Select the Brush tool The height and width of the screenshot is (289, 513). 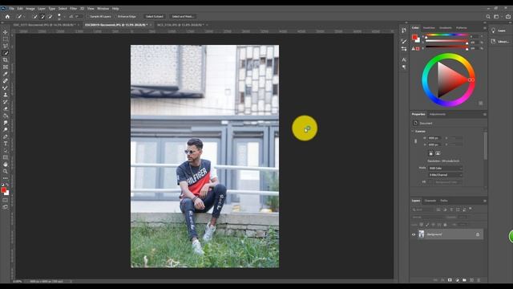coord(6,88)
